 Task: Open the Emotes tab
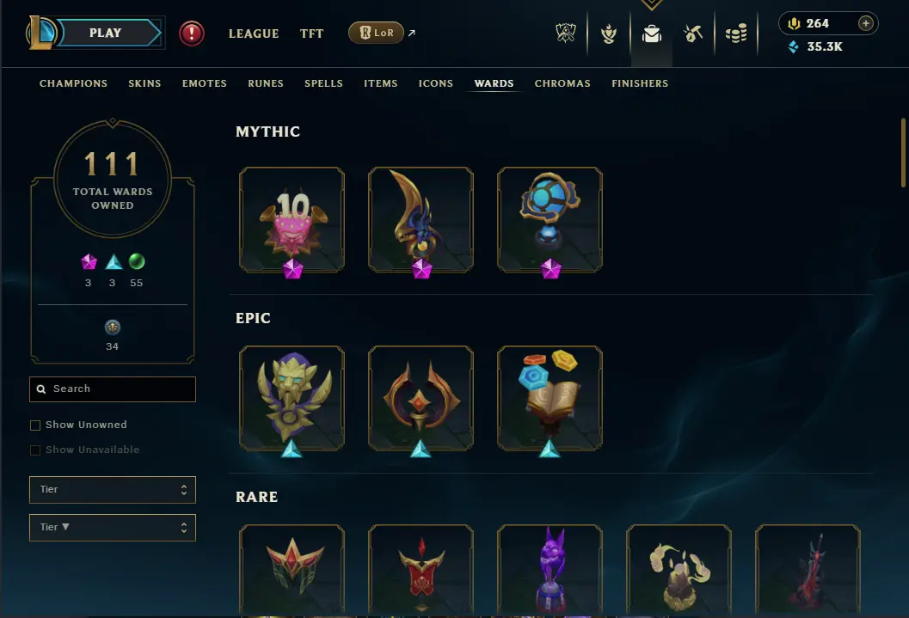204,83
